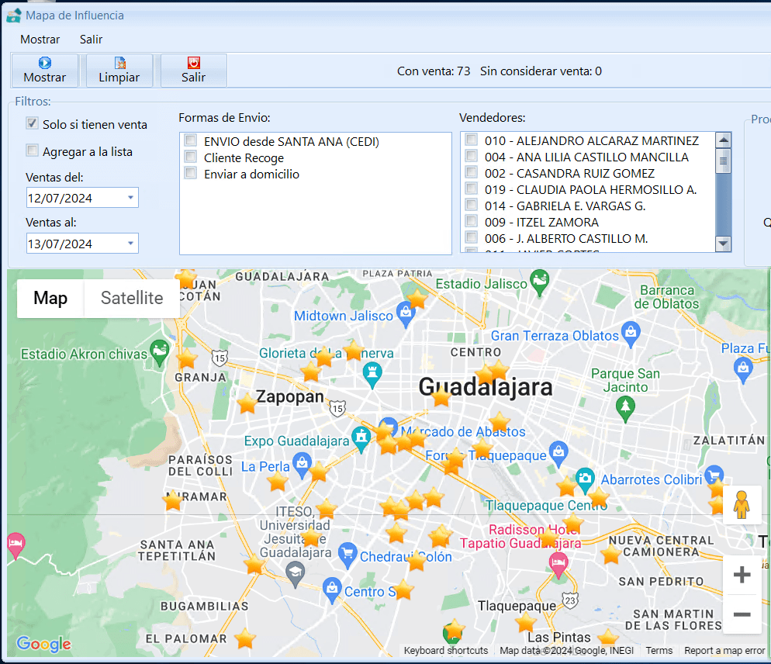Viewport: 771px width, 664px height.
Task: Click Report a map error link
Action: (x=724, y=651)
